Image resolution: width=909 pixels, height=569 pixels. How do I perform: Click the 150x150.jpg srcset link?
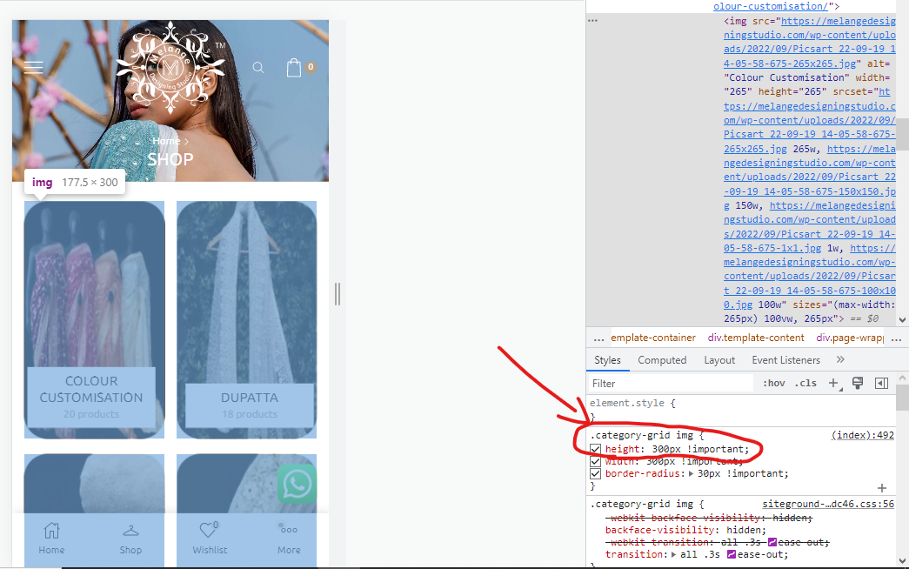809,177
